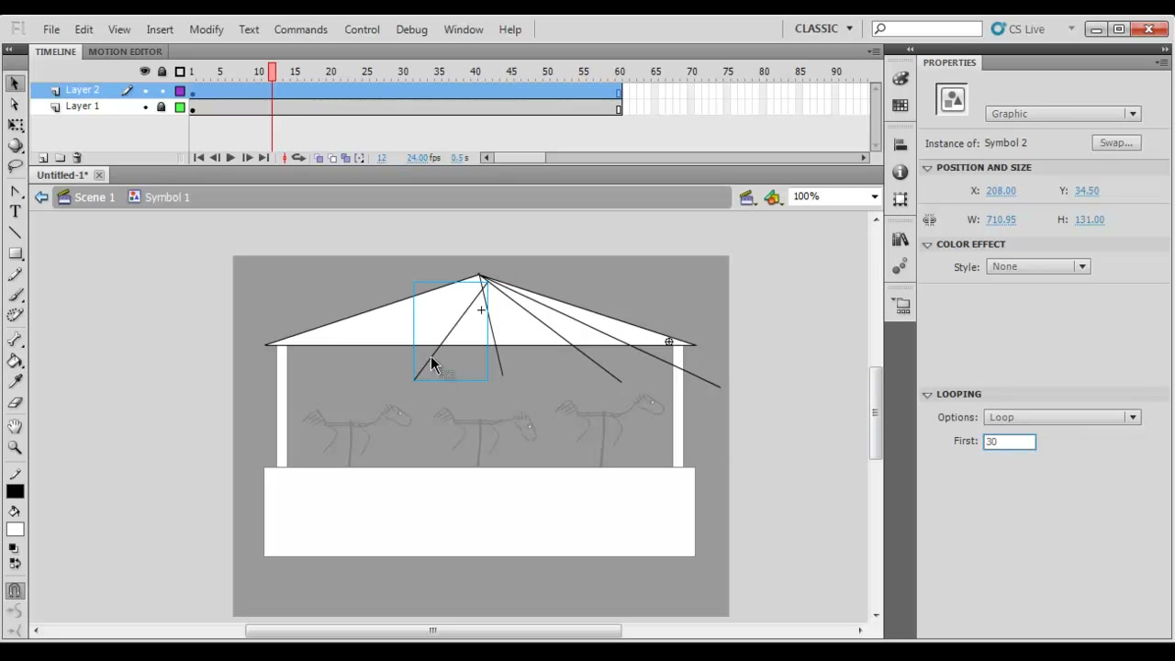Viewport: 1175px width, 661px height.
Task: Select the Text tool
Action: click(15, 212)
